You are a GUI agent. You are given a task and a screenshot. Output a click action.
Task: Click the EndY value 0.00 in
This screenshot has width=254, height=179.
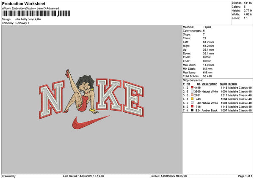207,61
